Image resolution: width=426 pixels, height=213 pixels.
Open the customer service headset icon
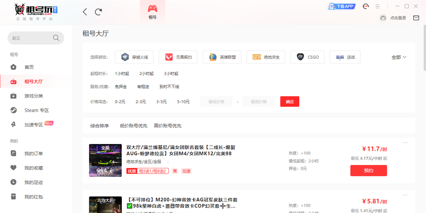366,6
